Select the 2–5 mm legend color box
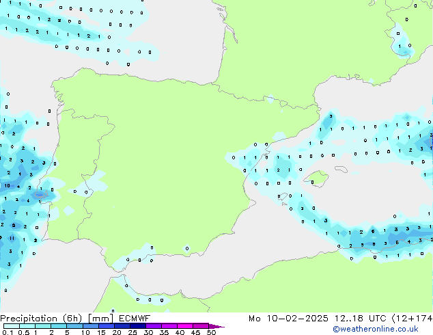The width and height of the screenshot is (433, 335). point(59,326)
